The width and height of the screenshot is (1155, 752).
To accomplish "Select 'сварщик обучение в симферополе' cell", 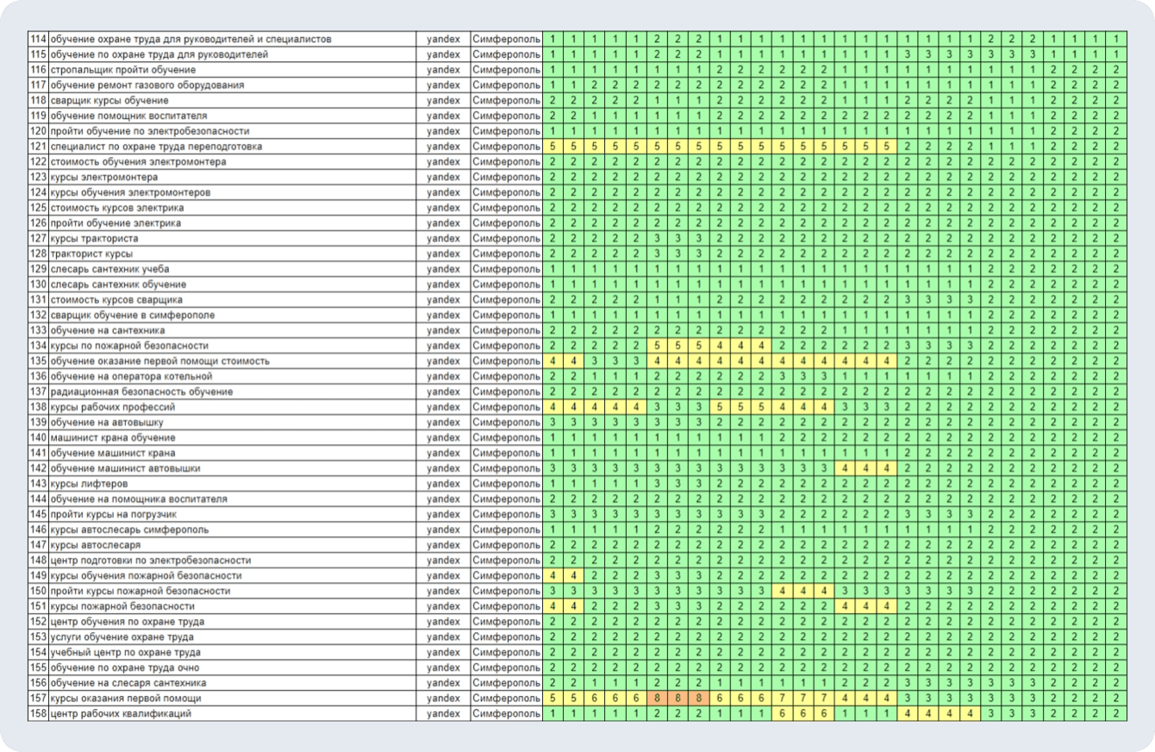I will (x=232, y=316).
